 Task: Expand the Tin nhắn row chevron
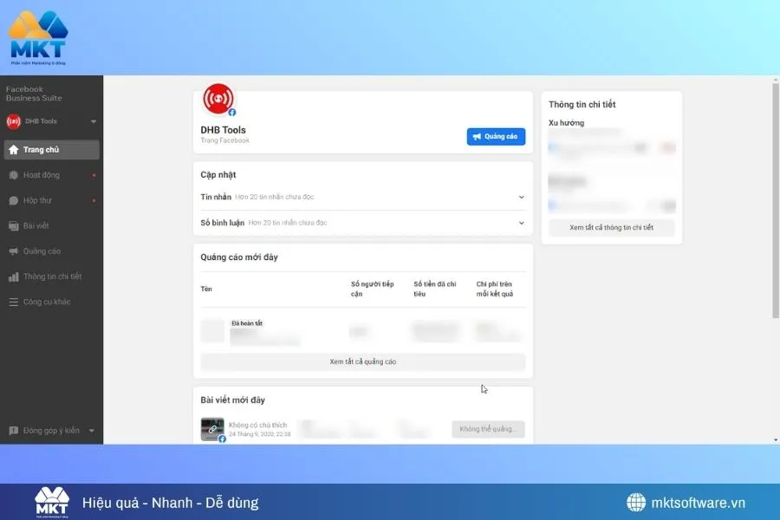(522, 197)
